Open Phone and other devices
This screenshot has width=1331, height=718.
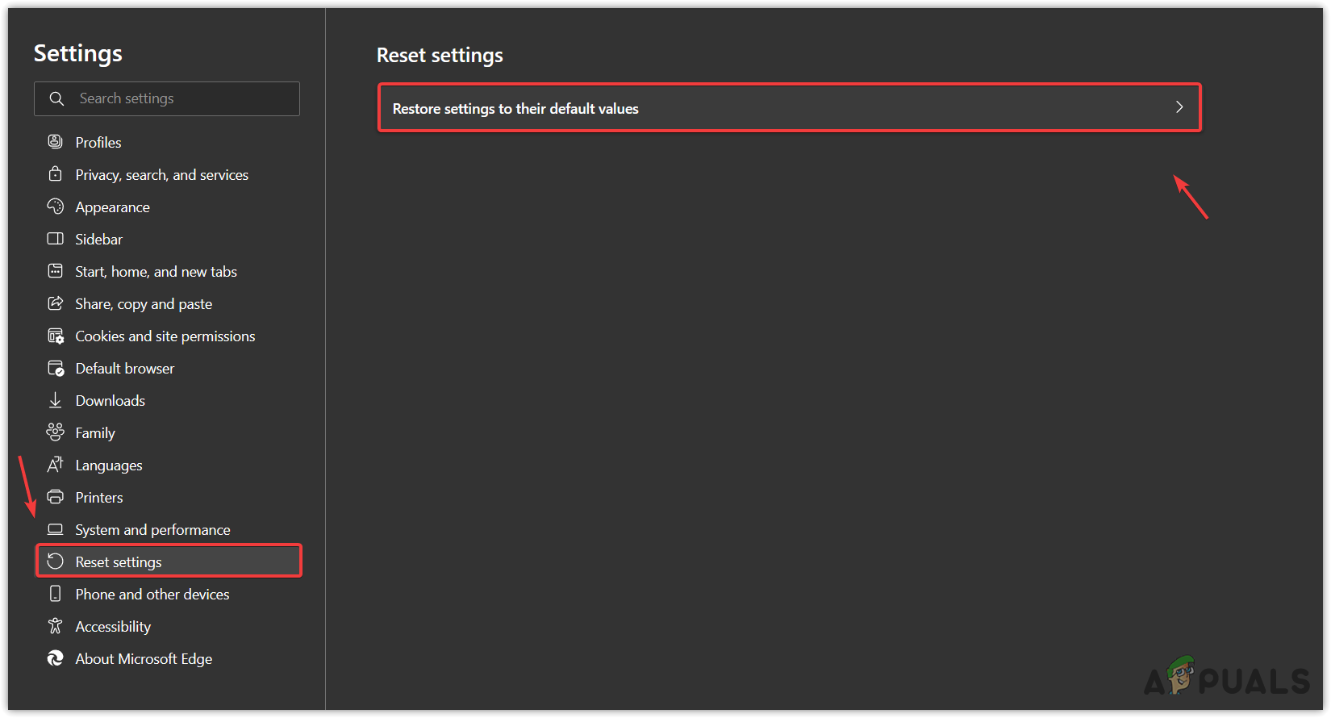tap(152, 595)
